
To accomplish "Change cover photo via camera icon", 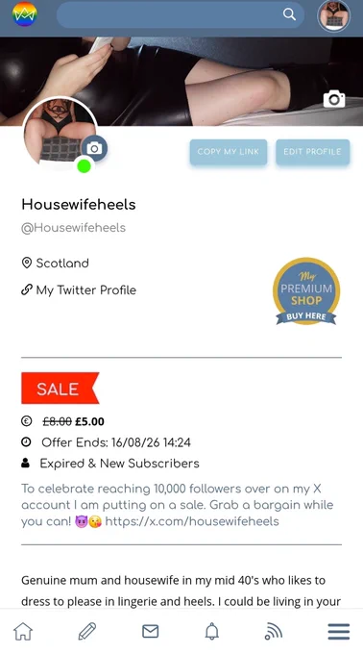I will tap(334, 99).
